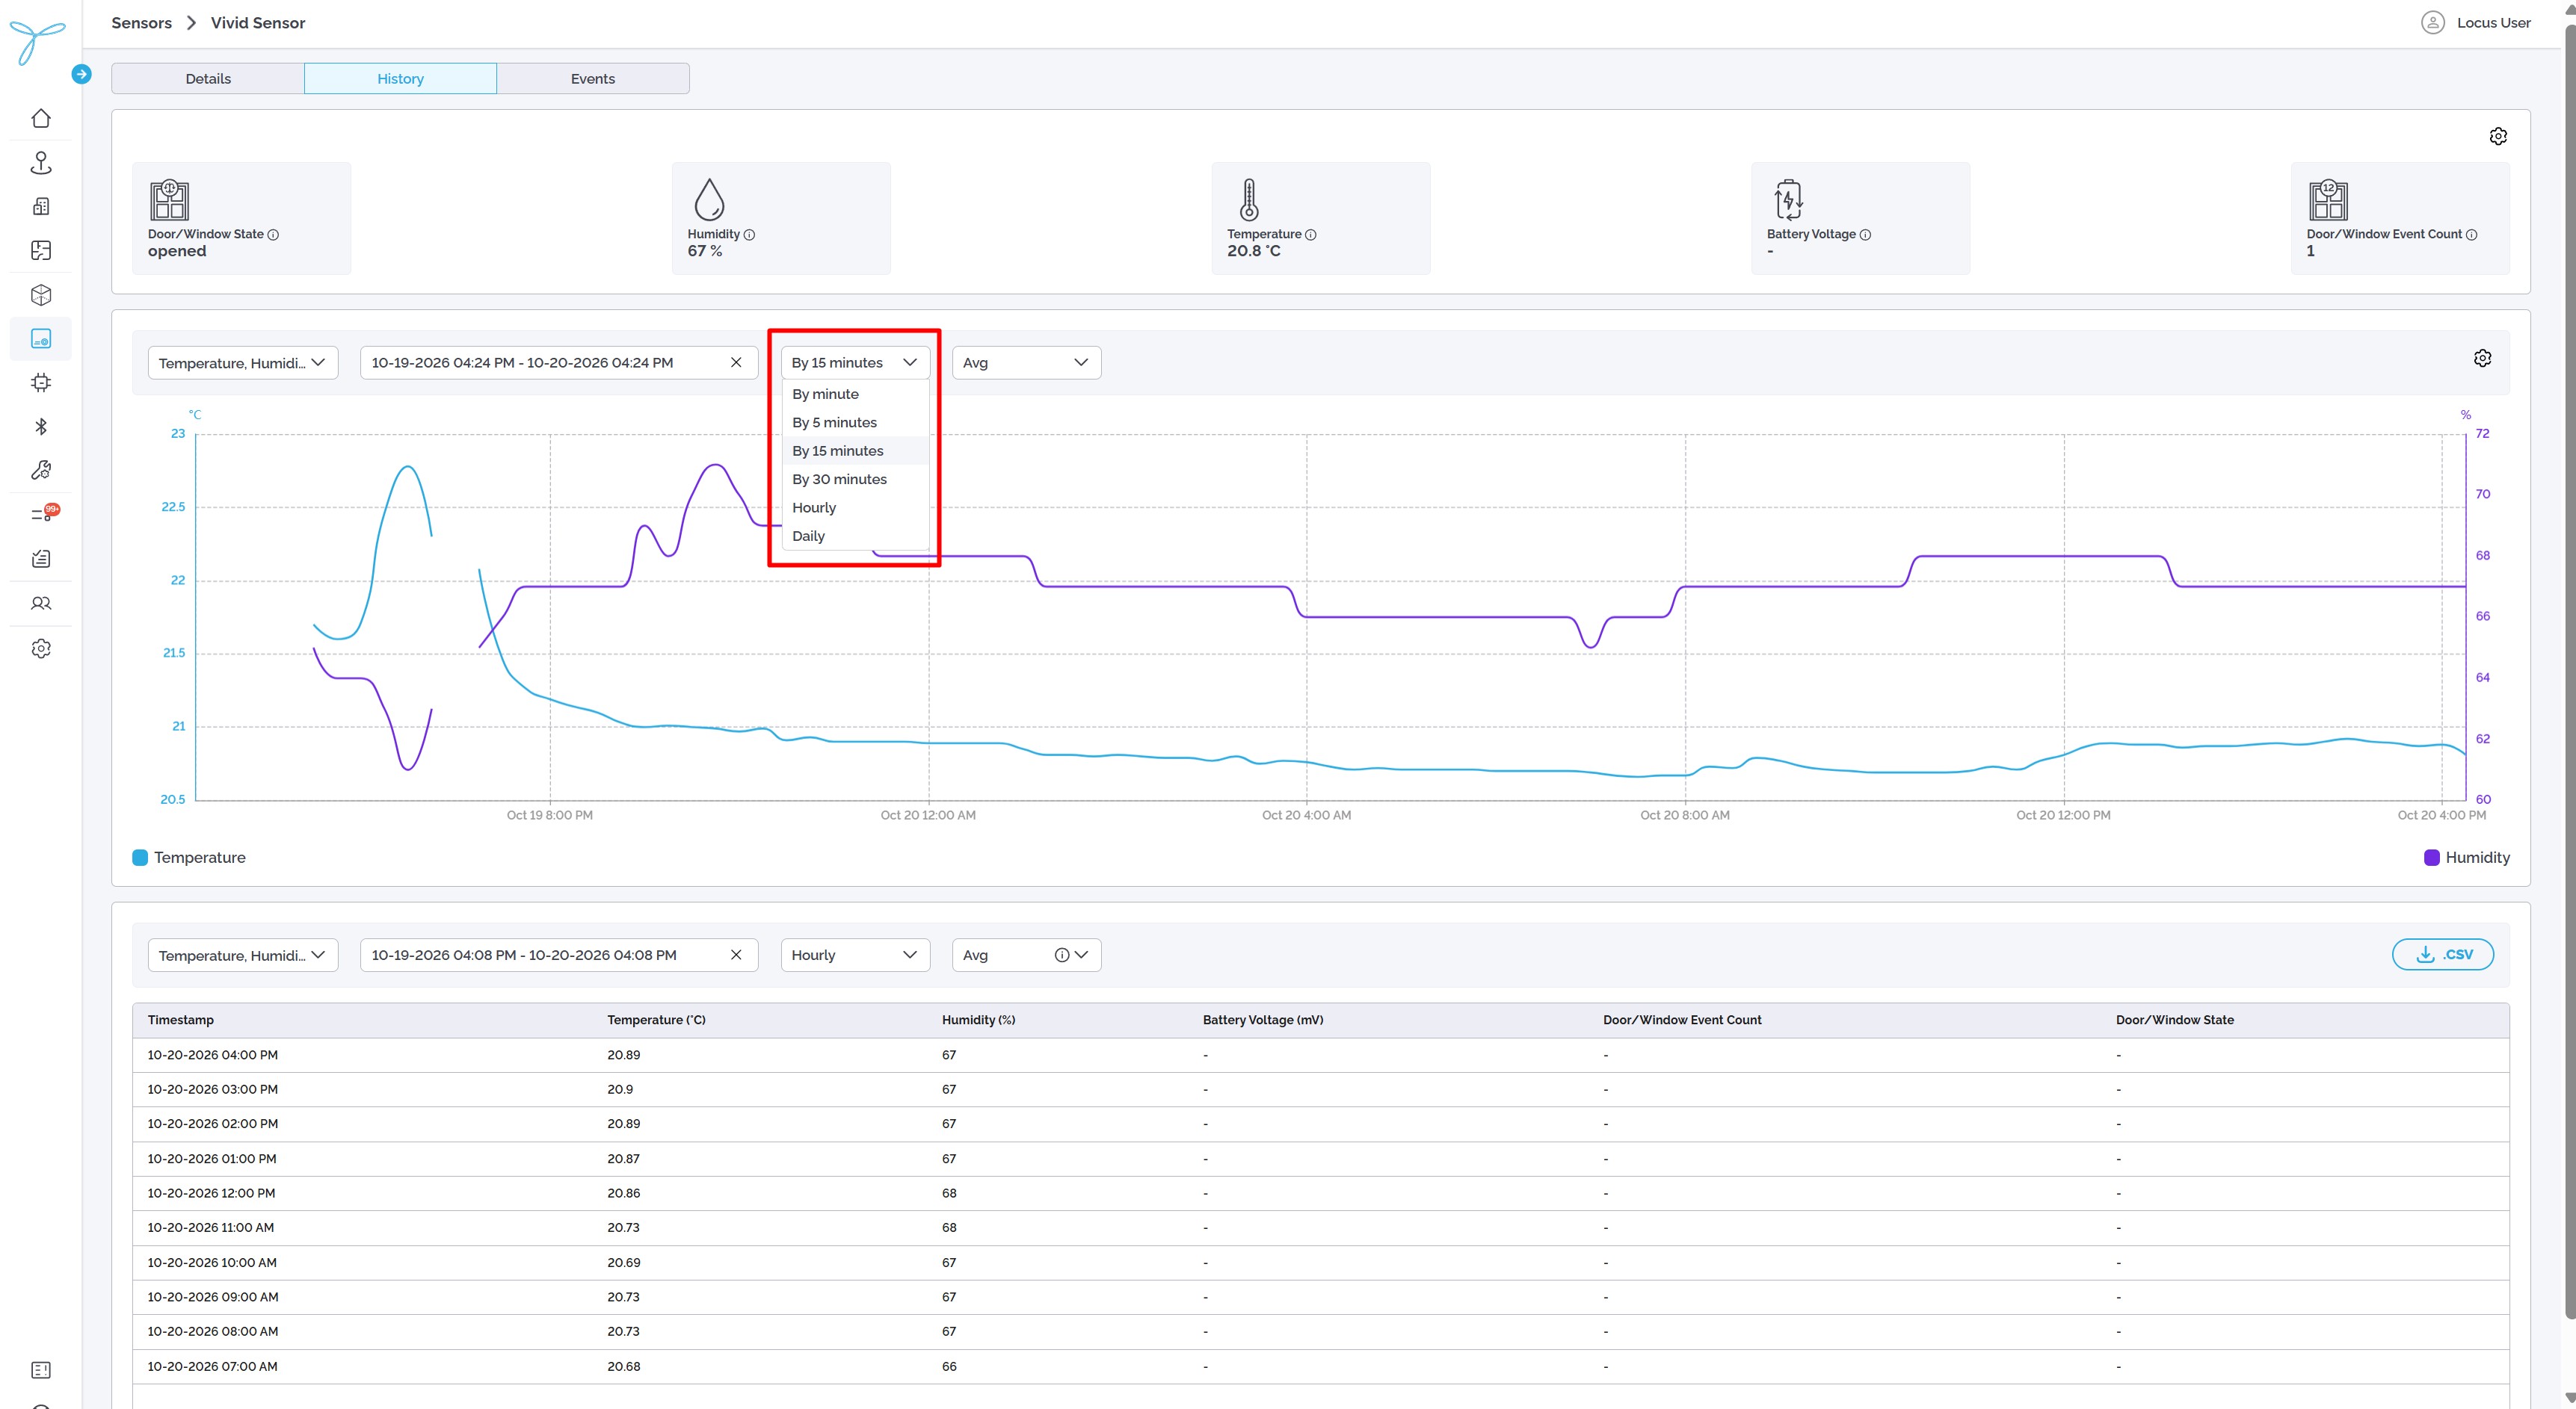The height and width of the screenshot is (1409, 2576).
Task: Open the checklist tasks sidebar icon
Action: (41, 559)
